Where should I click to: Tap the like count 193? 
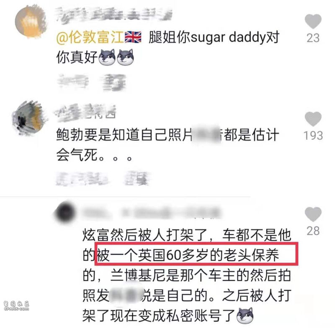tap(313, 136)
